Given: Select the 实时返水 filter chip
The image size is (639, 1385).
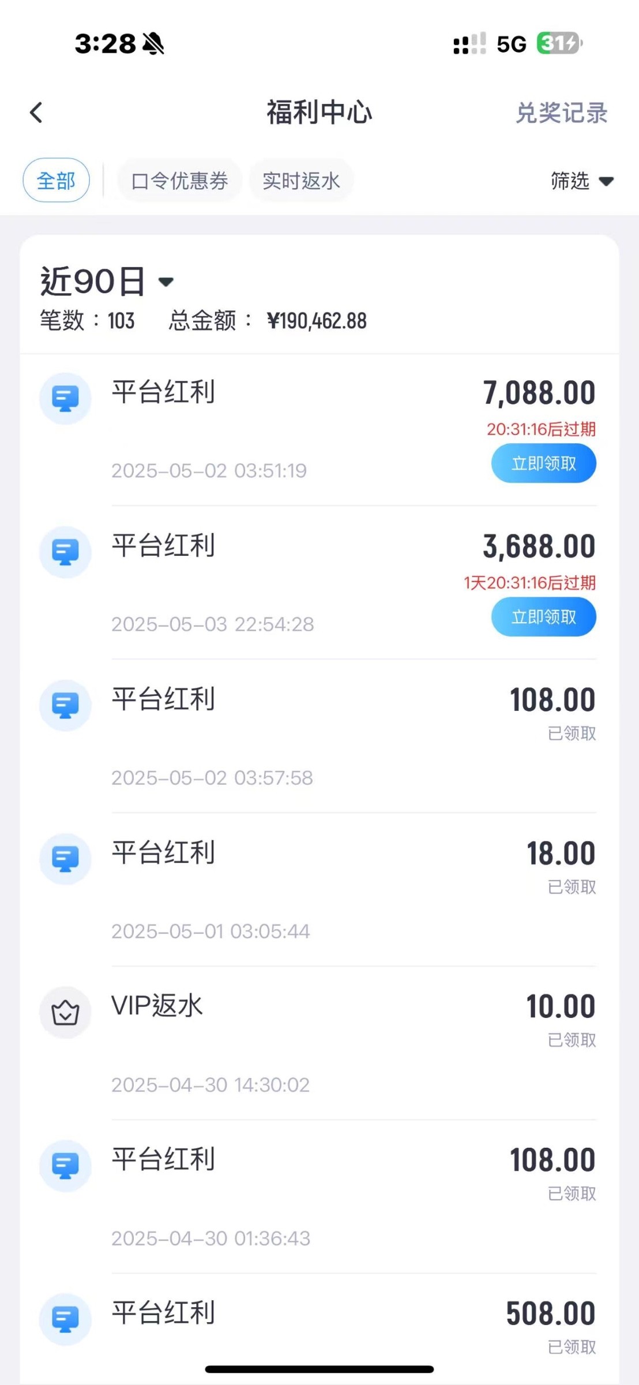Looking at the screenshot, I should pyautogui.click(x=301, y=181).
